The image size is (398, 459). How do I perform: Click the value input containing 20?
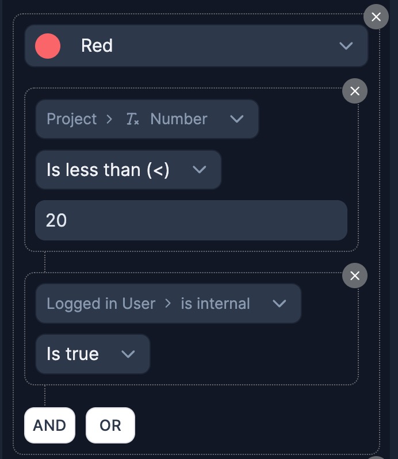(x=191, y=220)
